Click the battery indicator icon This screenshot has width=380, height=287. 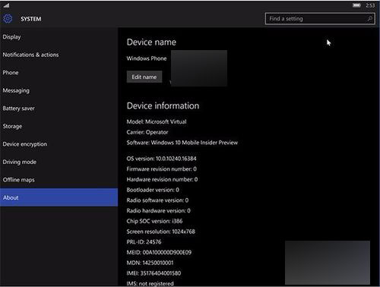[356, 5]
